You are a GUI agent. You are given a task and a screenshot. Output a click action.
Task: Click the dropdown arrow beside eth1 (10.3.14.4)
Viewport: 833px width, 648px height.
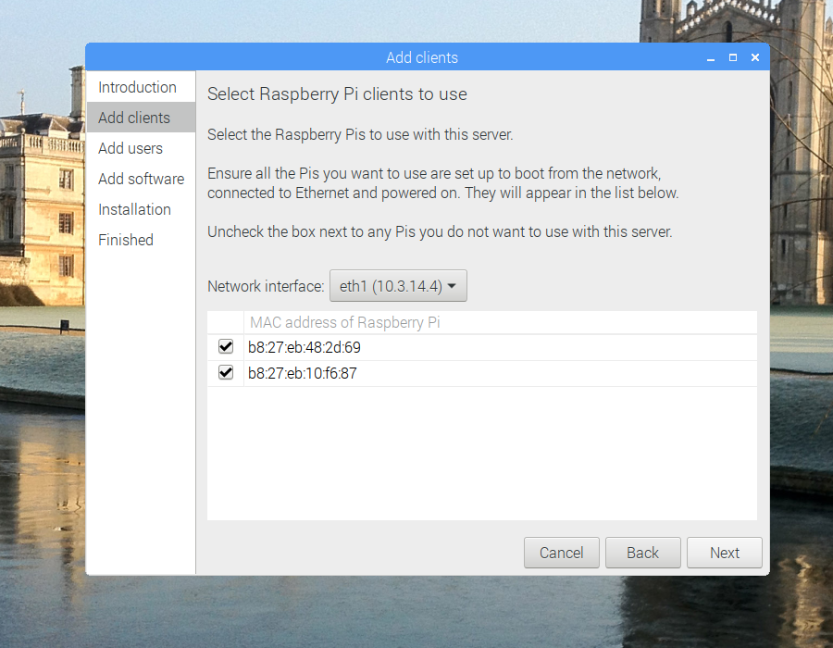453,286
